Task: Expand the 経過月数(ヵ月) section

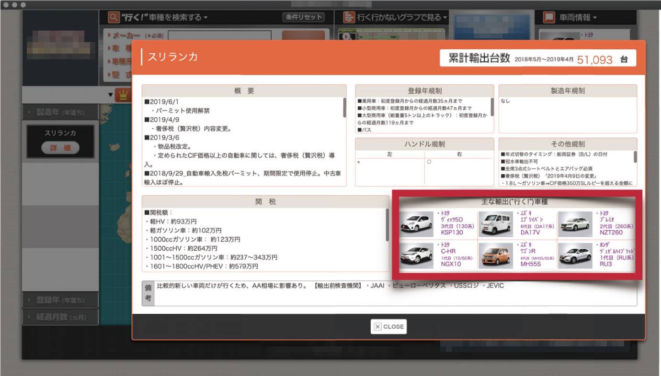Action: point(60,317)
